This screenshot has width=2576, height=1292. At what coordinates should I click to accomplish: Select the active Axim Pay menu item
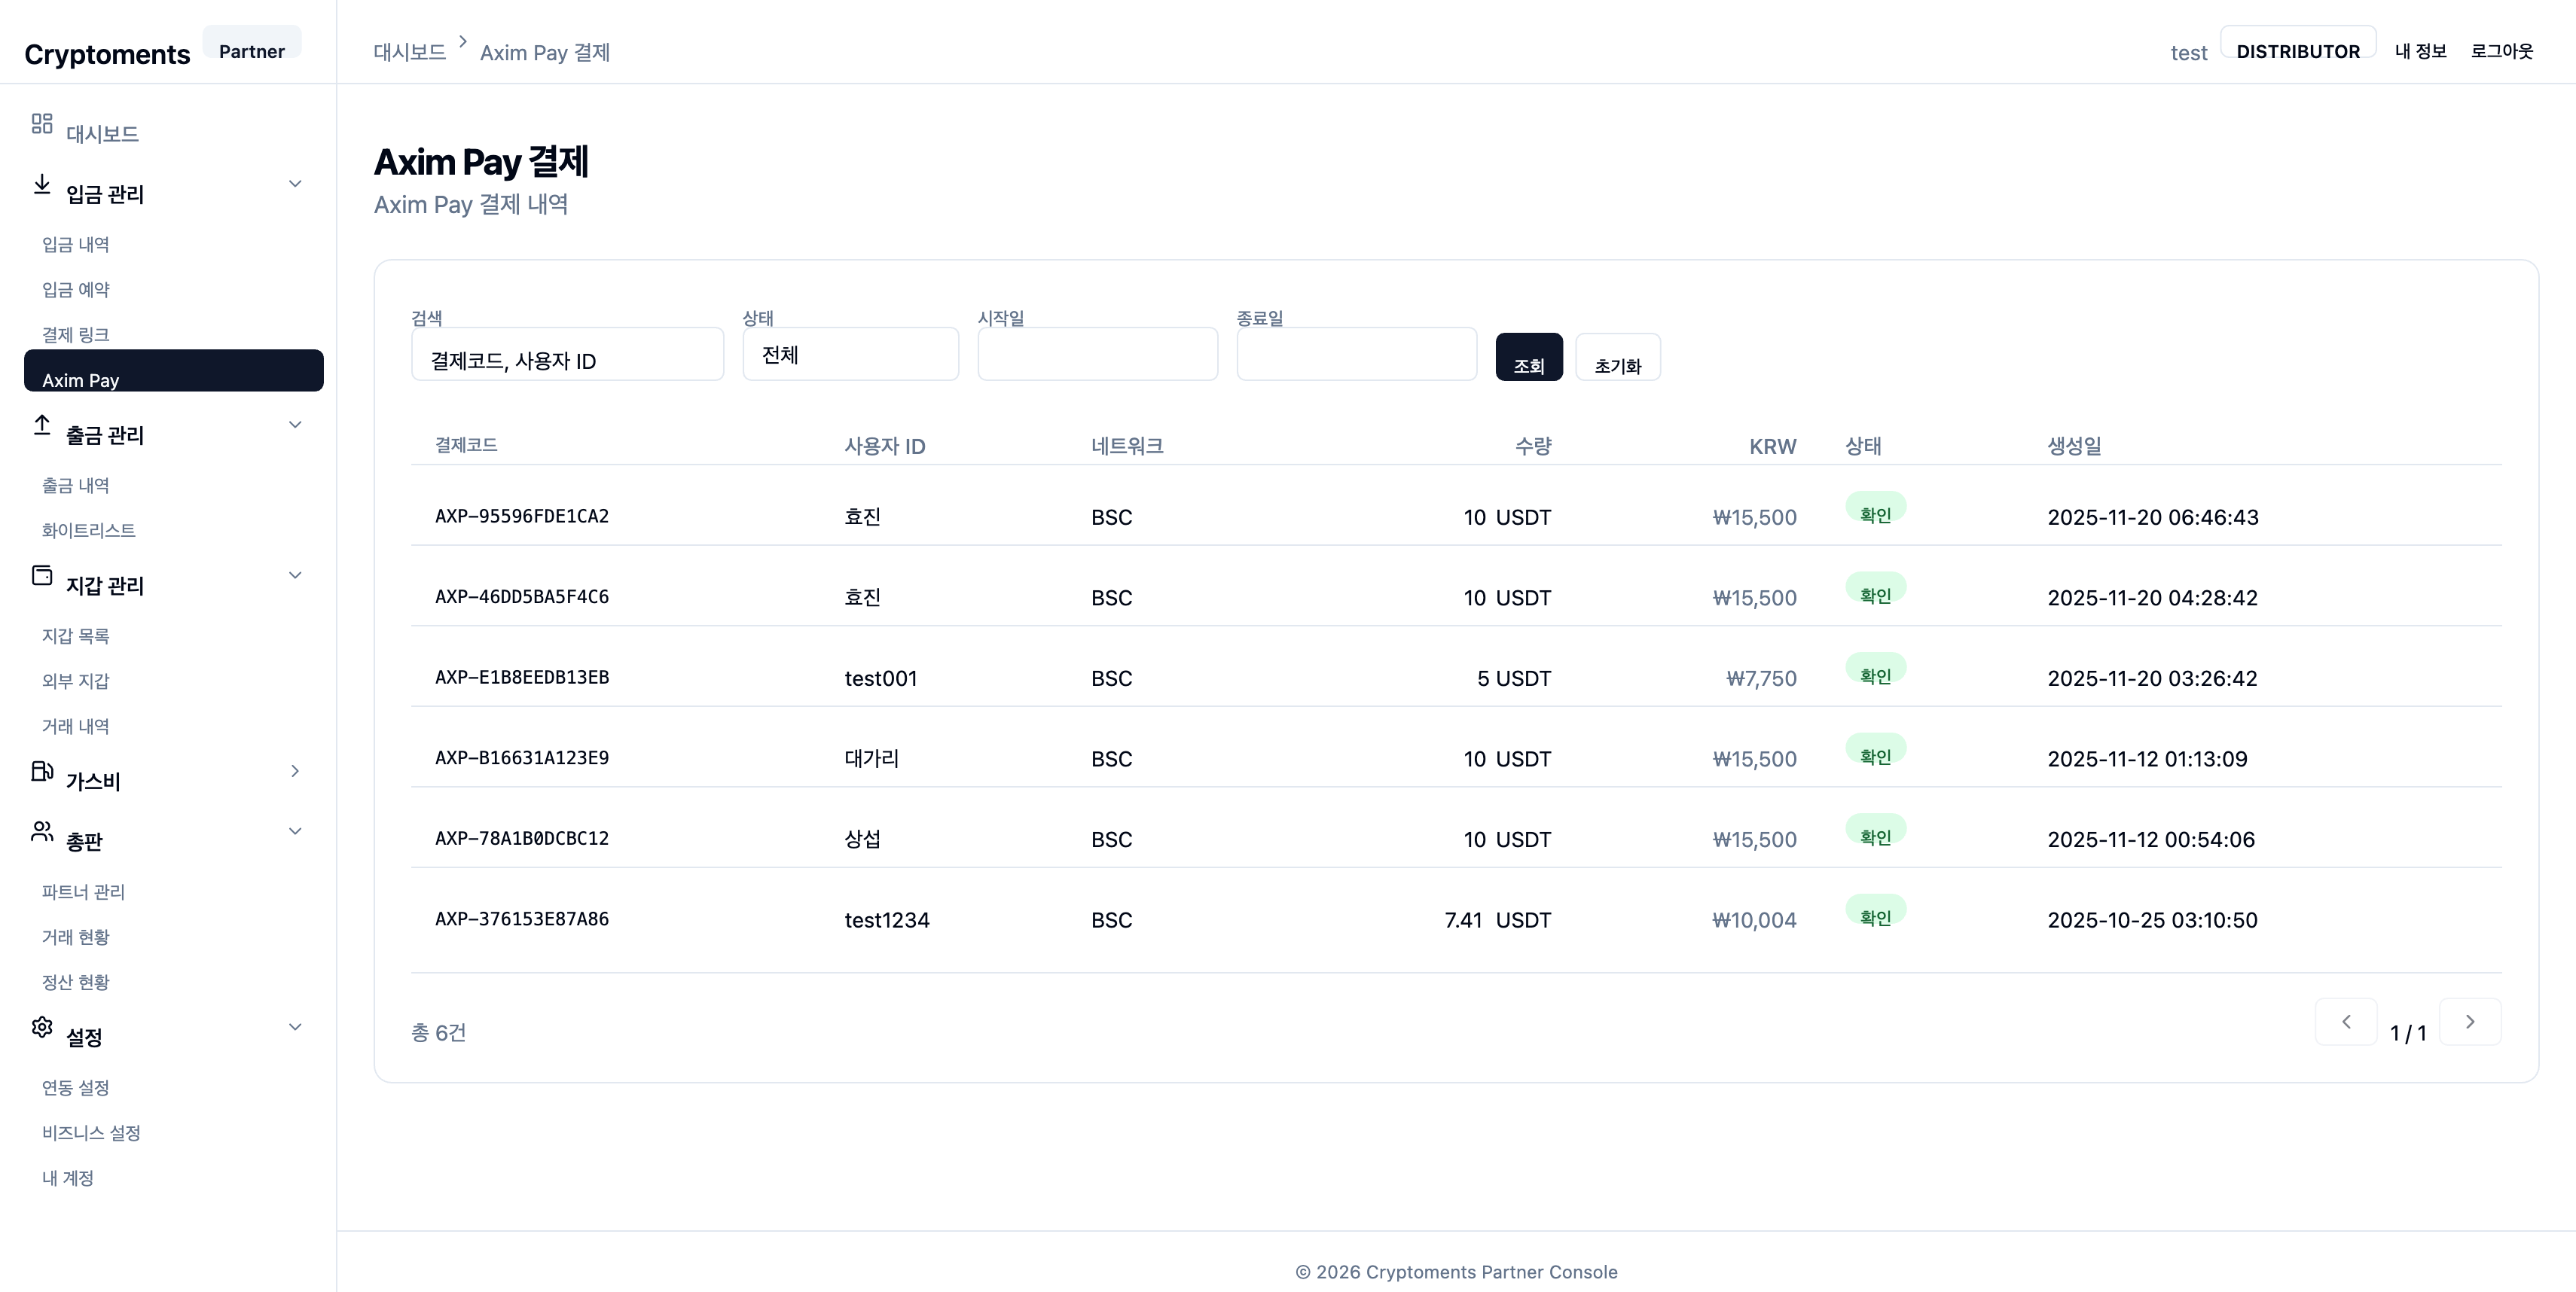[x=174, y=370]
